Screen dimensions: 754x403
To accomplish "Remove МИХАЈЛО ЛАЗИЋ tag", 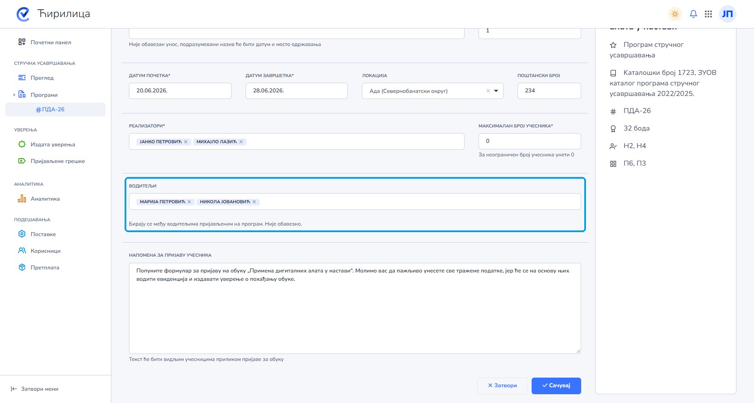I will pyautogui.click(x=241, y=142).
